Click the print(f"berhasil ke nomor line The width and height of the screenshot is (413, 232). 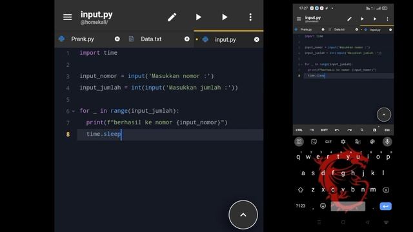pos(157,122)
